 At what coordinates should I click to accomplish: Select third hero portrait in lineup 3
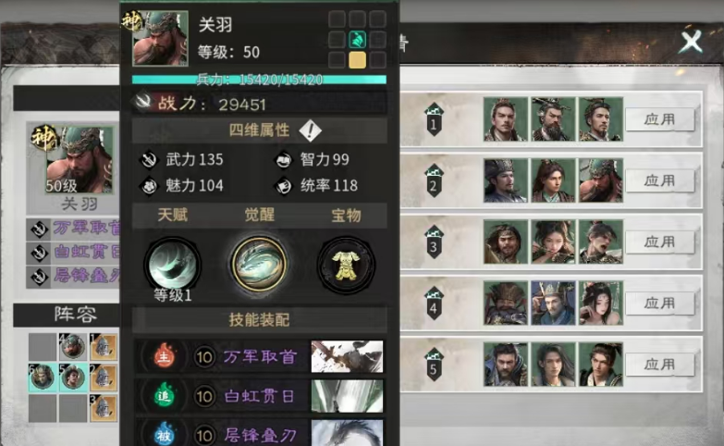click(601, 242)
